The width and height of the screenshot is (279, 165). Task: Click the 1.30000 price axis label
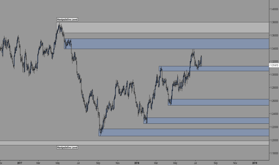coord(274,75)
